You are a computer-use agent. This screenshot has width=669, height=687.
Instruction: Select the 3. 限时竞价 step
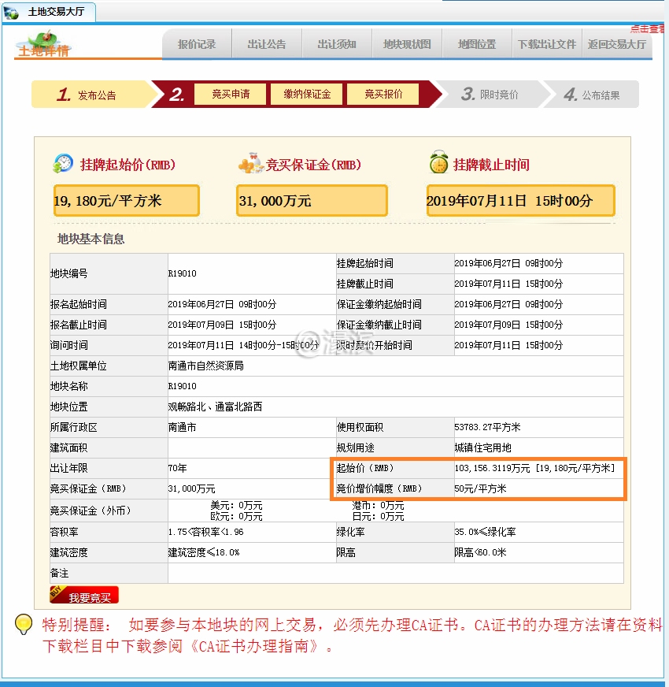490,95
